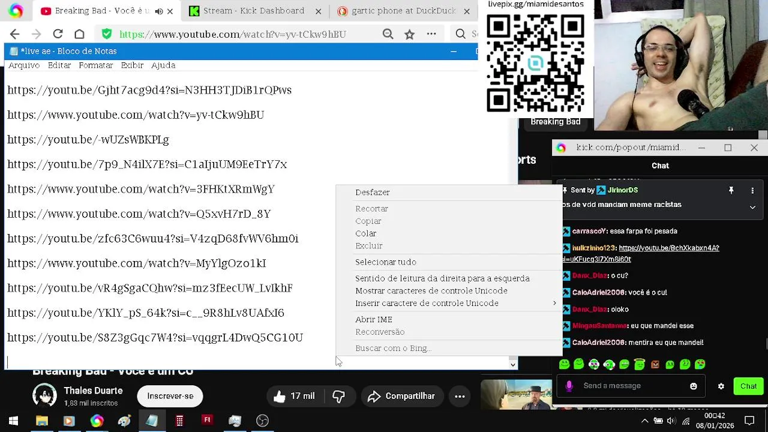Open more actions ellipsis under video
The width and height of the screenshot is (768, 432).
coord(460,396)
